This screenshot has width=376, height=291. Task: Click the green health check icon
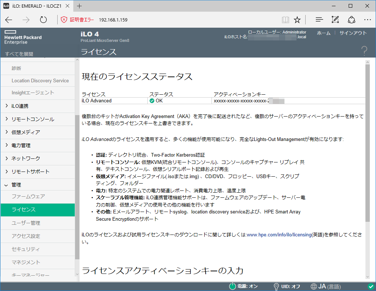click(x=371, y=287)
